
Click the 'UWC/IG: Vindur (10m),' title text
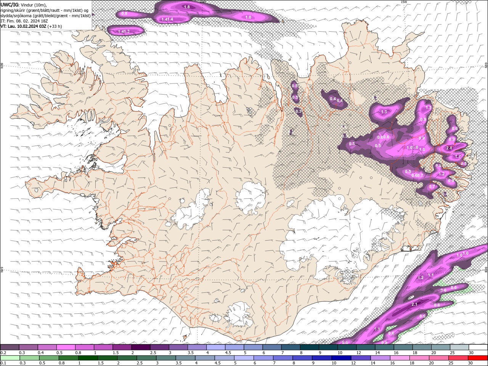(x=23, y=5)
